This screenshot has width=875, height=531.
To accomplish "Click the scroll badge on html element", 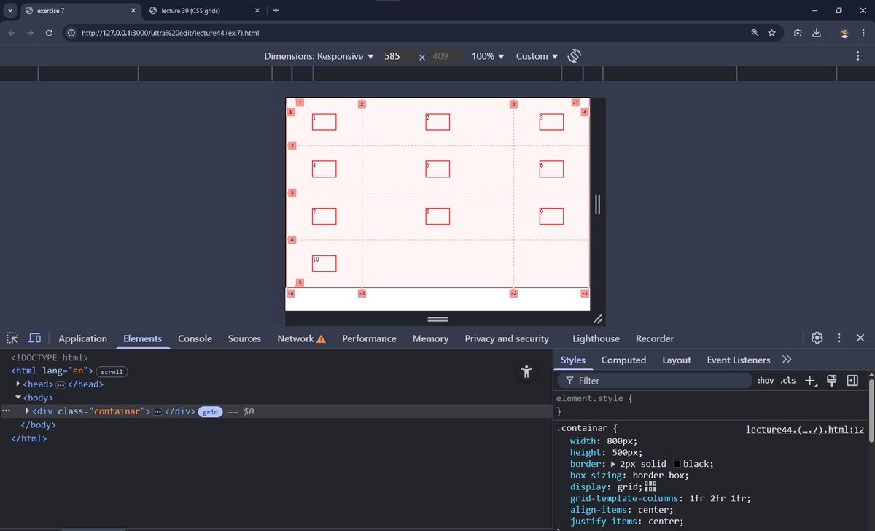I will coord(112,372).
